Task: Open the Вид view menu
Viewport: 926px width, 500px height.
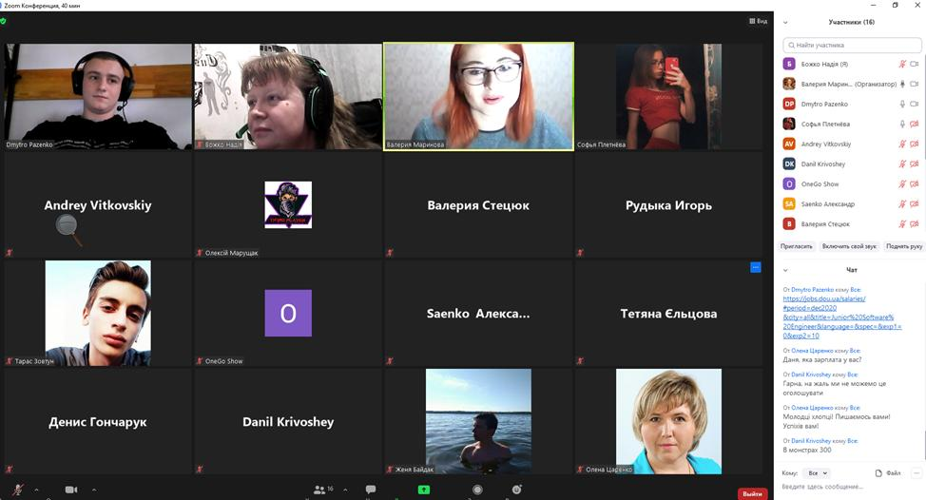Action: click(758, 21)
